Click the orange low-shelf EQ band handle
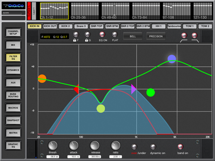 [x=42, y=79]
